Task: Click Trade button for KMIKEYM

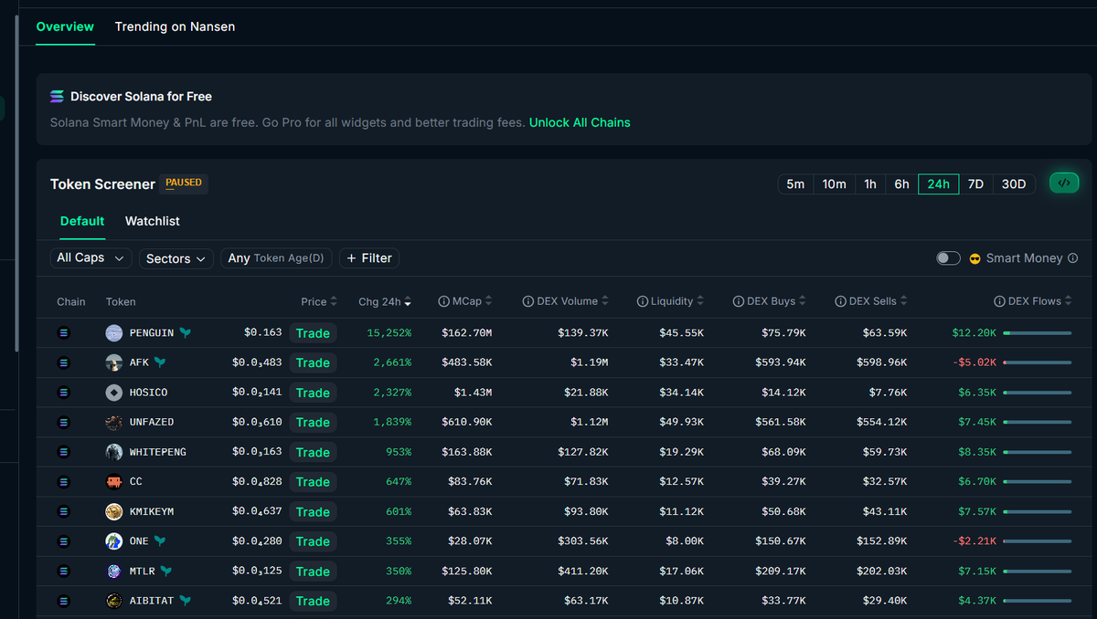Action: [313, 511]
